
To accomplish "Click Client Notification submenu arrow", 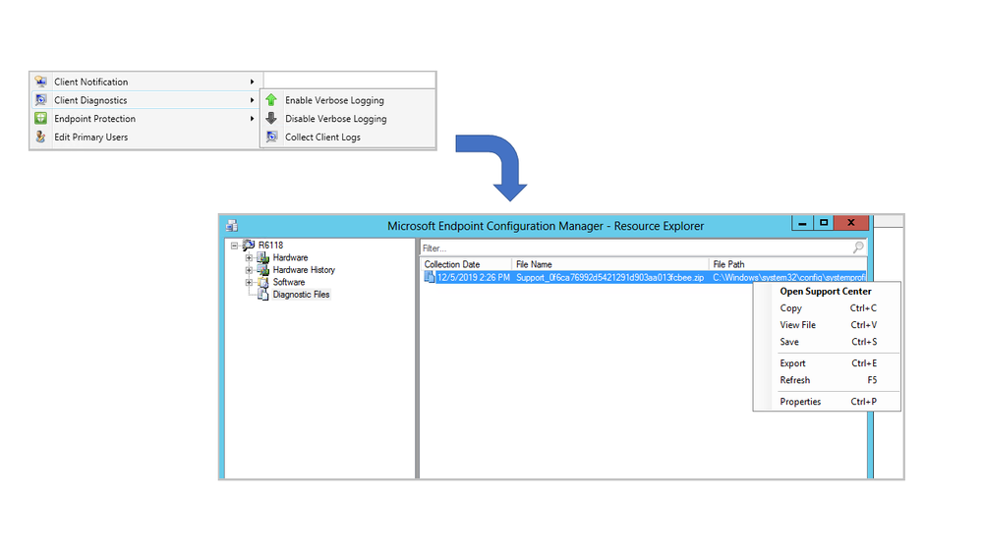I will click(x=252, y=82).
